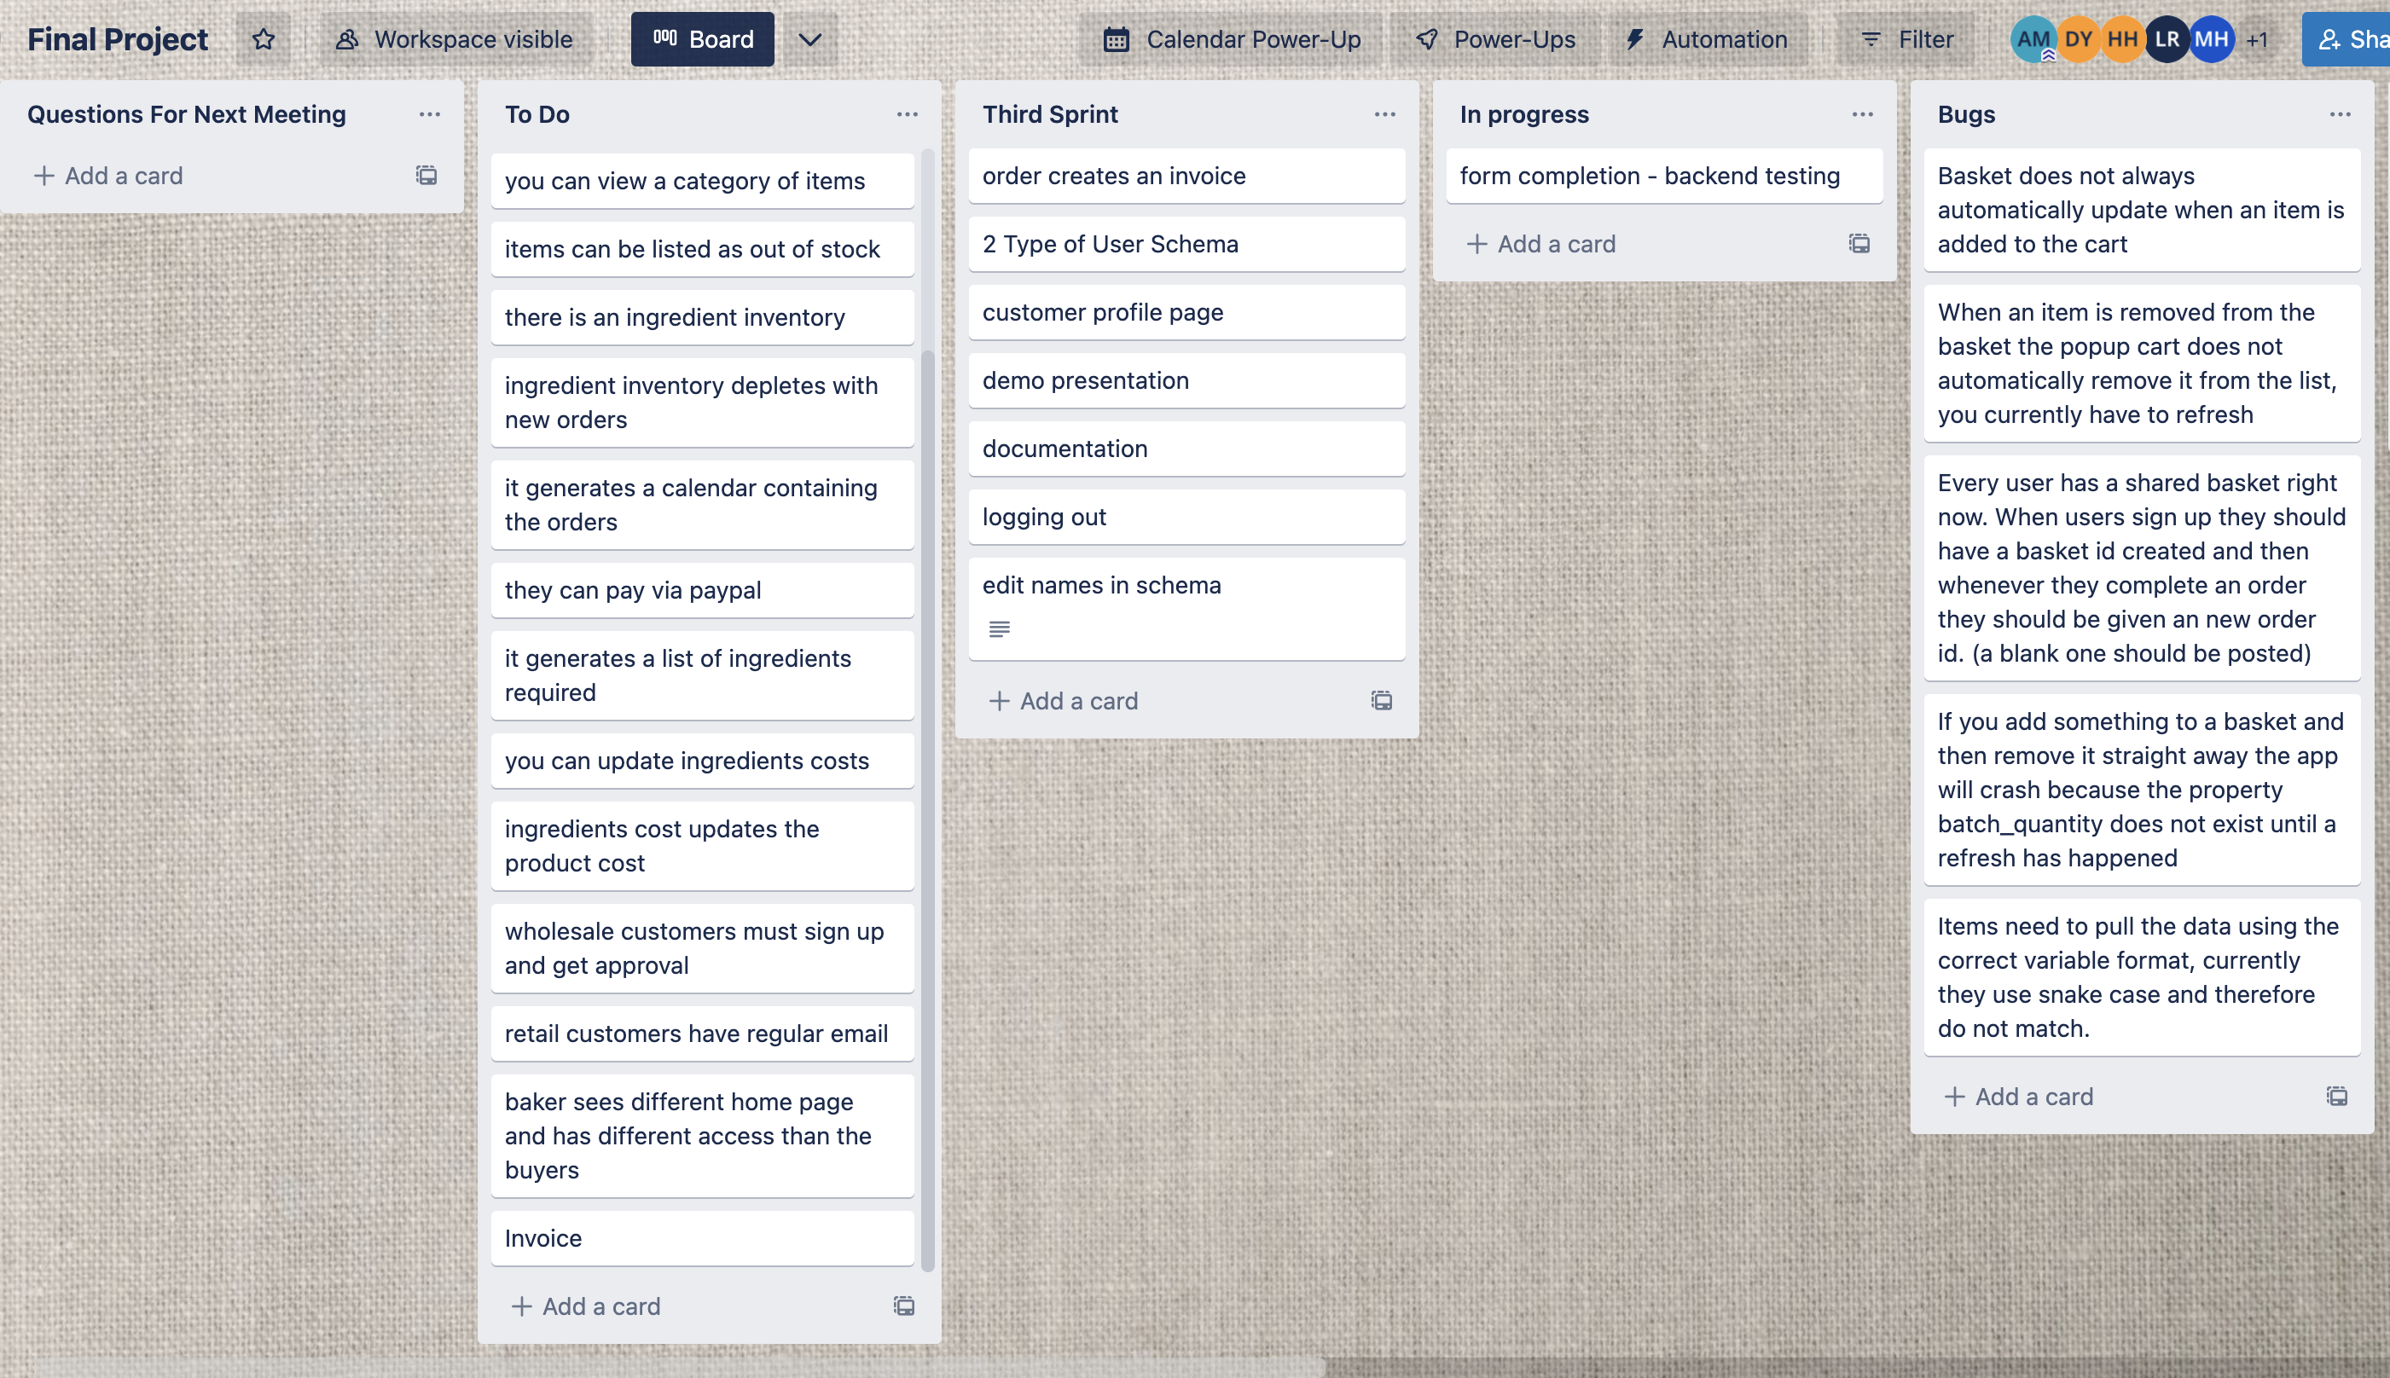This screenshot has height=1378, width=2390.
Task: Open In progress list actions menu
Action: pyautogui.click(x=1863, y=114)
